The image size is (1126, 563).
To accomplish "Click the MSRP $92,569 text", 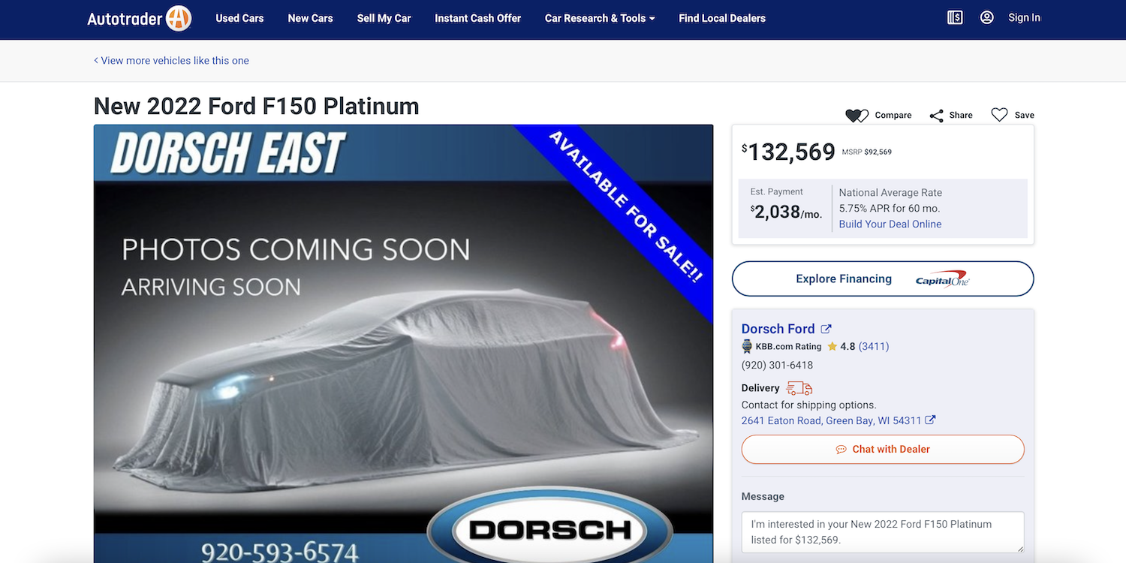I will pyautogui.click(x=867, y=152).
